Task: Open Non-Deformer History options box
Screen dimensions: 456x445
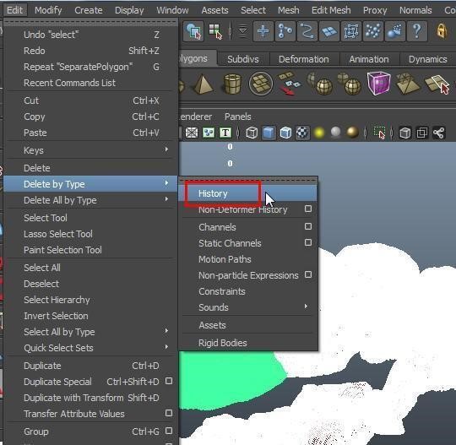Action: 308,209
